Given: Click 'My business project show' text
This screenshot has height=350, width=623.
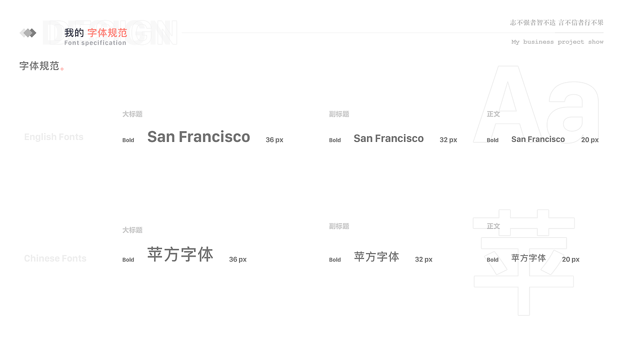Looking at the screenshot, I should pos(557,42).
